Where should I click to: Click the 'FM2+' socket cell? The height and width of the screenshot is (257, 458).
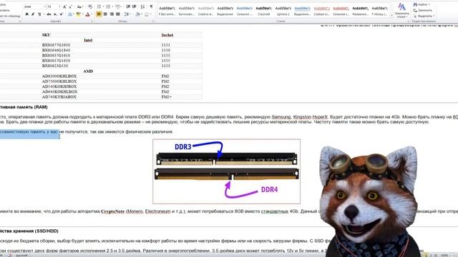[167, 97]
